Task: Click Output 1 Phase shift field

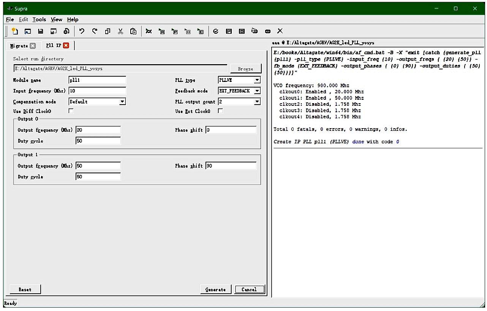Action: (x=231, y=166)
